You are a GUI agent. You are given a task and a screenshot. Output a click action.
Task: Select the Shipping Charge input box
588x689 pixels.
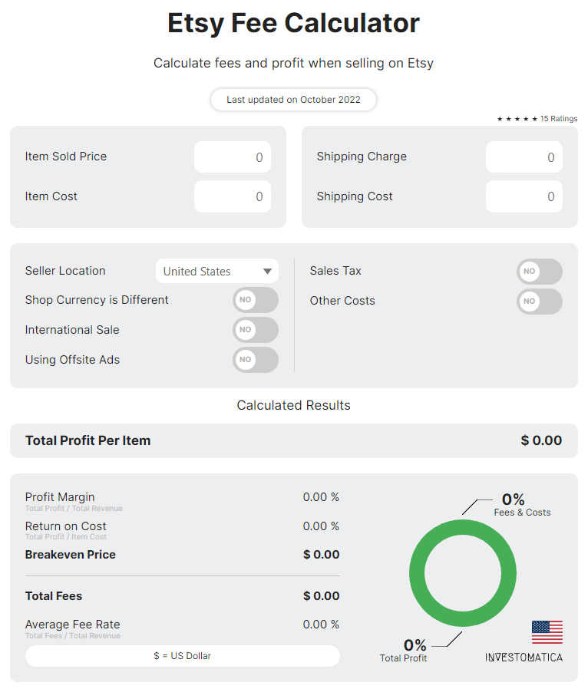(x=524, y=157)
